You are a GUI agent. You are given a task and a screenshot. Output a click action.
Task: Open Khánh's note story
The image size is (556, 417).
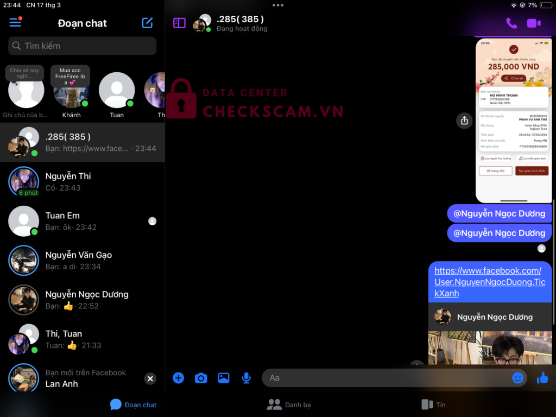[x=71, y=91]
